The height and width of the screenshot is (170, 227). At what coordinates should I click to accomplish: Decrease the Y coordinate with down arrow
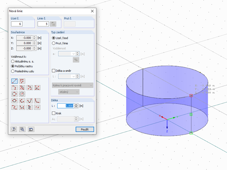34,44
